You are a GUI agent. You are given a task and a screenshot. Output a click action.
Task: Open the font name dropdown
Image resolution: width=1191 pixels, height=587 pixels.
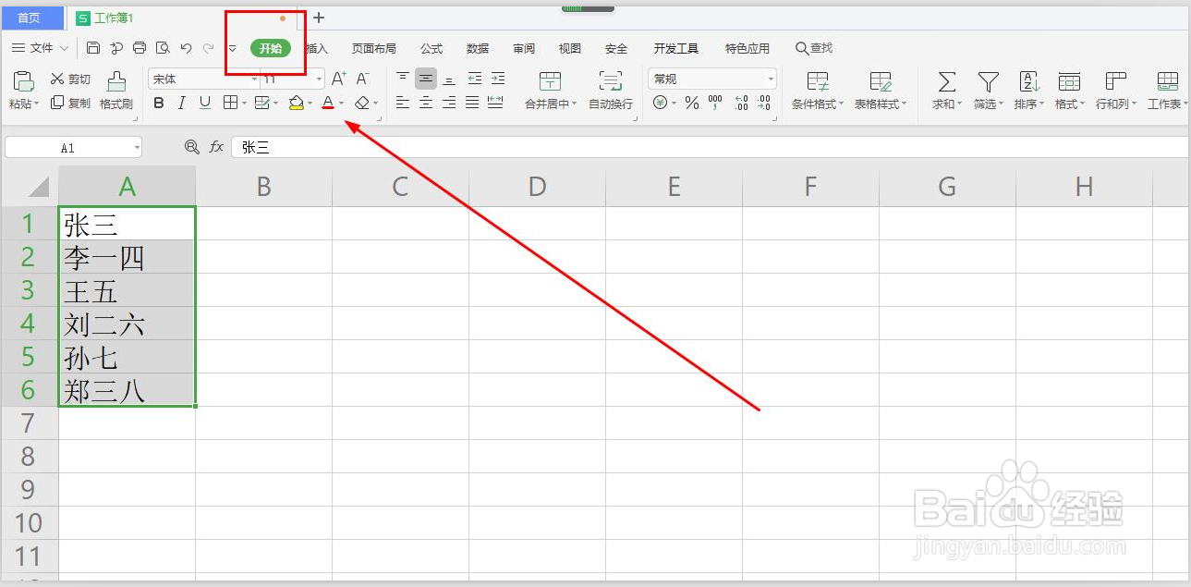click(x=253, y=78)
